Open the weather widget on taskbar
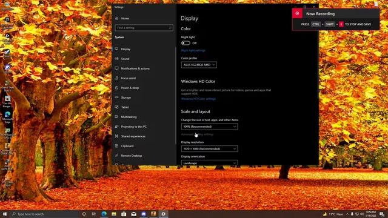Image resolution: width=388 pixels, height=218 pixels. [x=333, y=214]
